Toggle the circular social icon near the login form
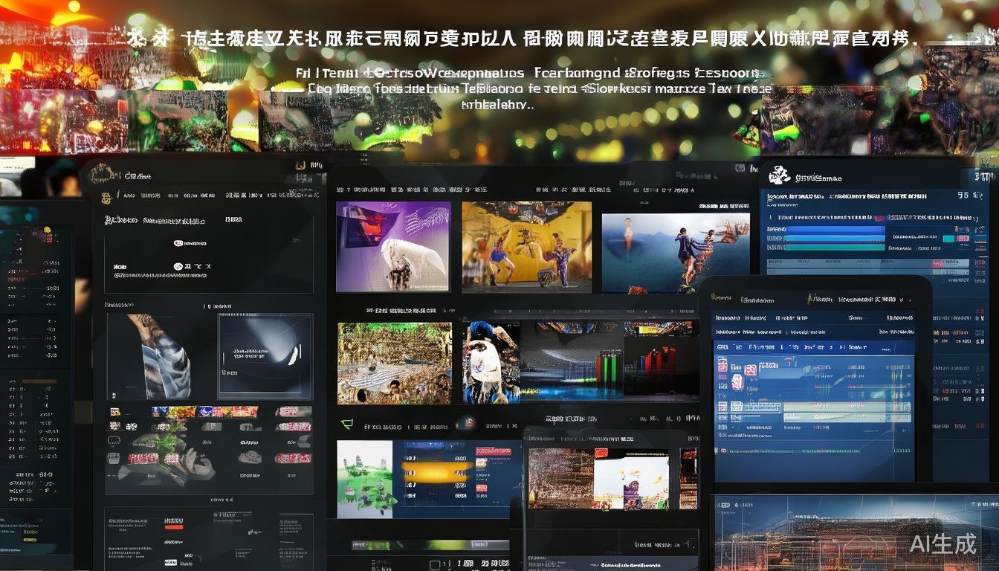This screenshot has width=999, height=571. click(x=178, y=266)
